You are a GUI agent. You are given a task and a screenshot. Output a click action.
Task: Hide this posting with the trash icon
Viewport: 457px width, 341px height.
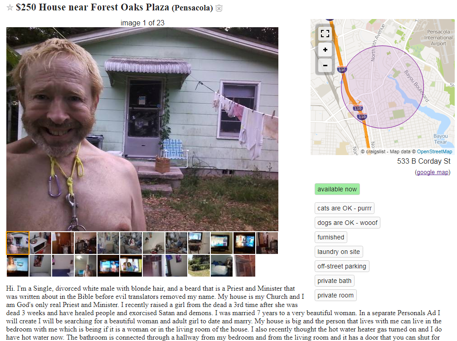point(219,8)
